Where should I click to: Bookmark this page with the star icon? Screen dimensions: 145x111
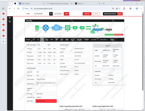click(x=117, y=8)
